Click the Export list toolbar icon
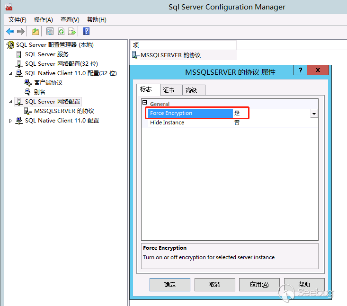The image size is (347, 306). coord(72,31)
